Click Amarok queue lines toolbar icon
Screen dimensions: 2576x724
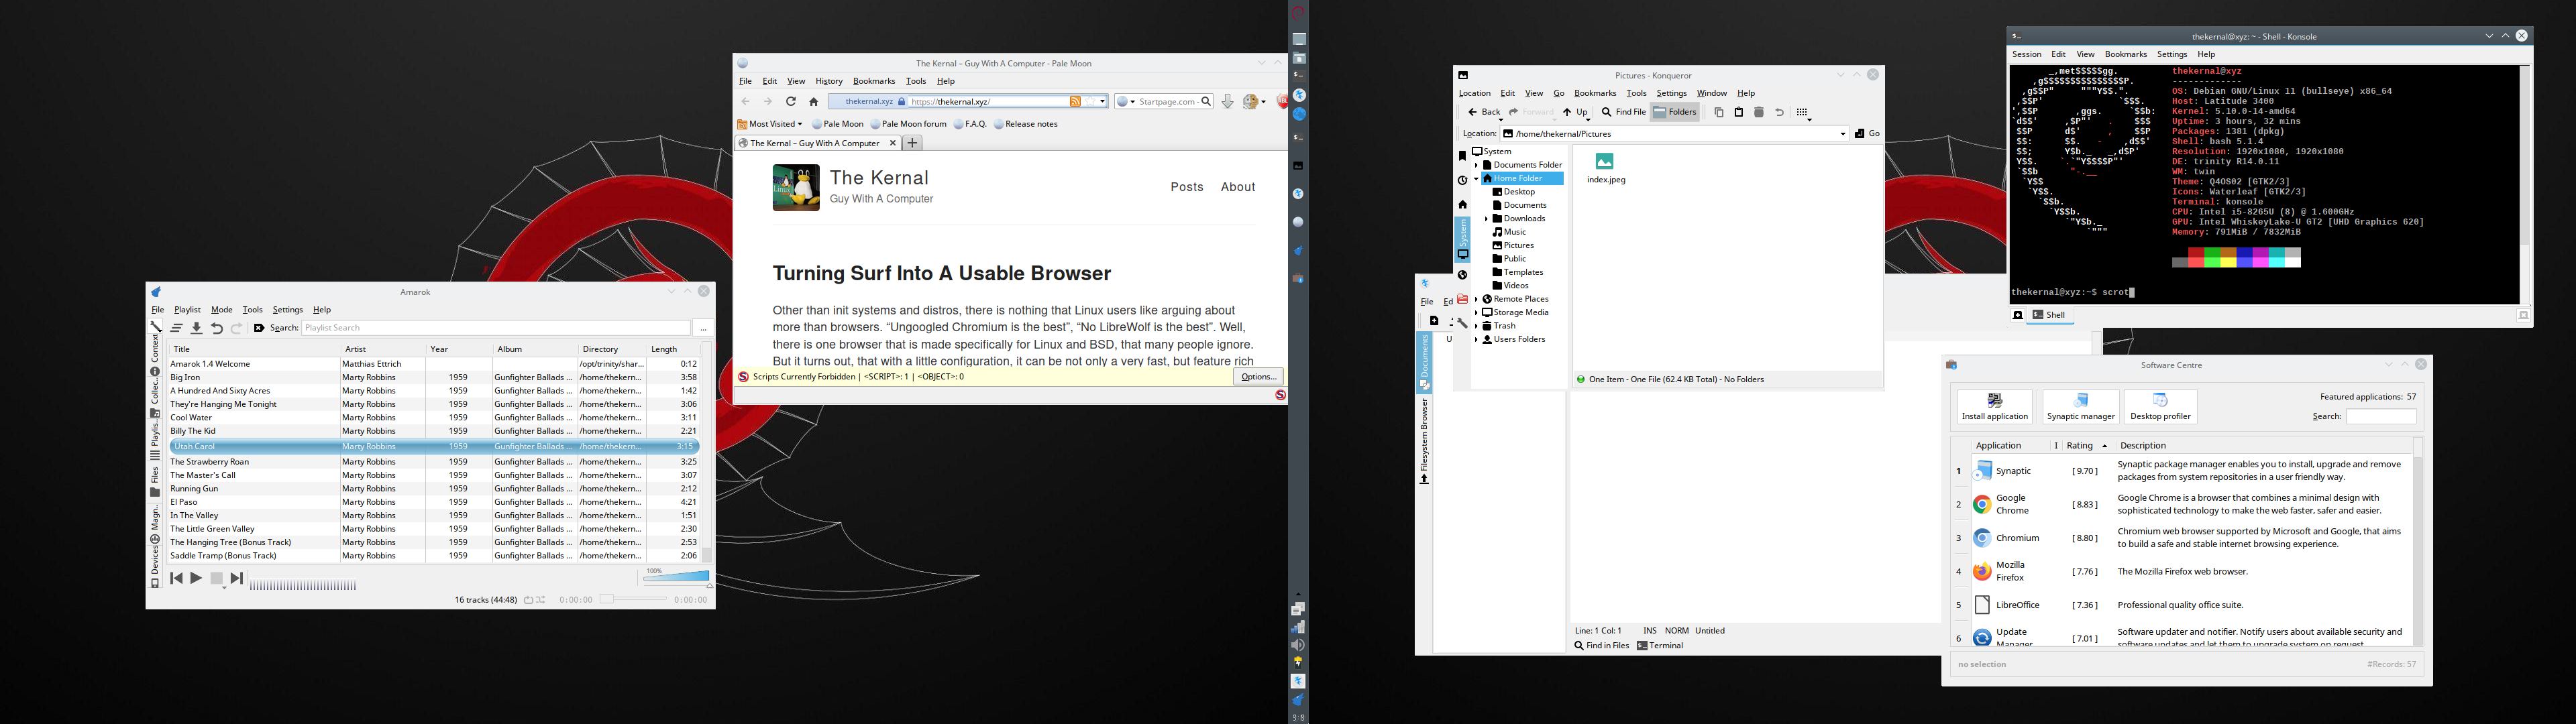click(x=177, y=328)
